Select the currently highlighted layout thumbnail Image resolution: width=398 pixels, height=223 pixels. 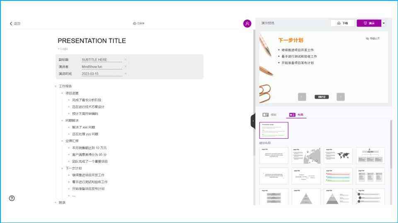click(x=274, y=130)
